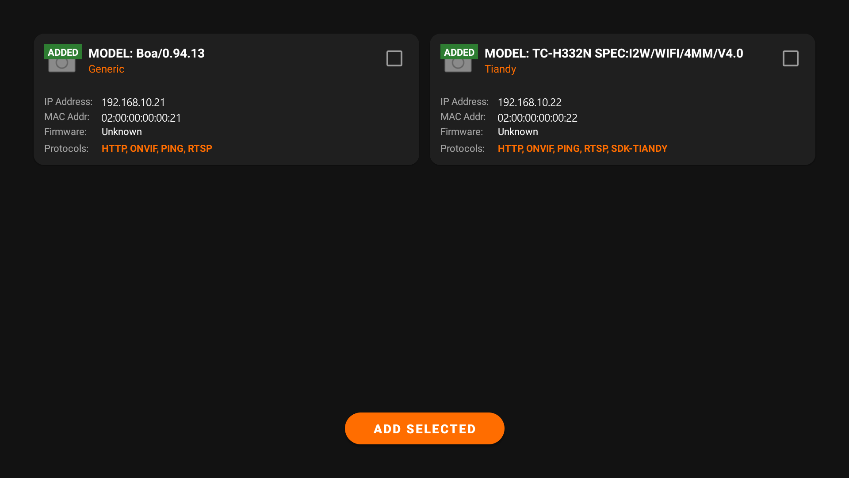
Task: Click the Unknown firmware value of Tiandy camera
Action: (x=518, y=132)
